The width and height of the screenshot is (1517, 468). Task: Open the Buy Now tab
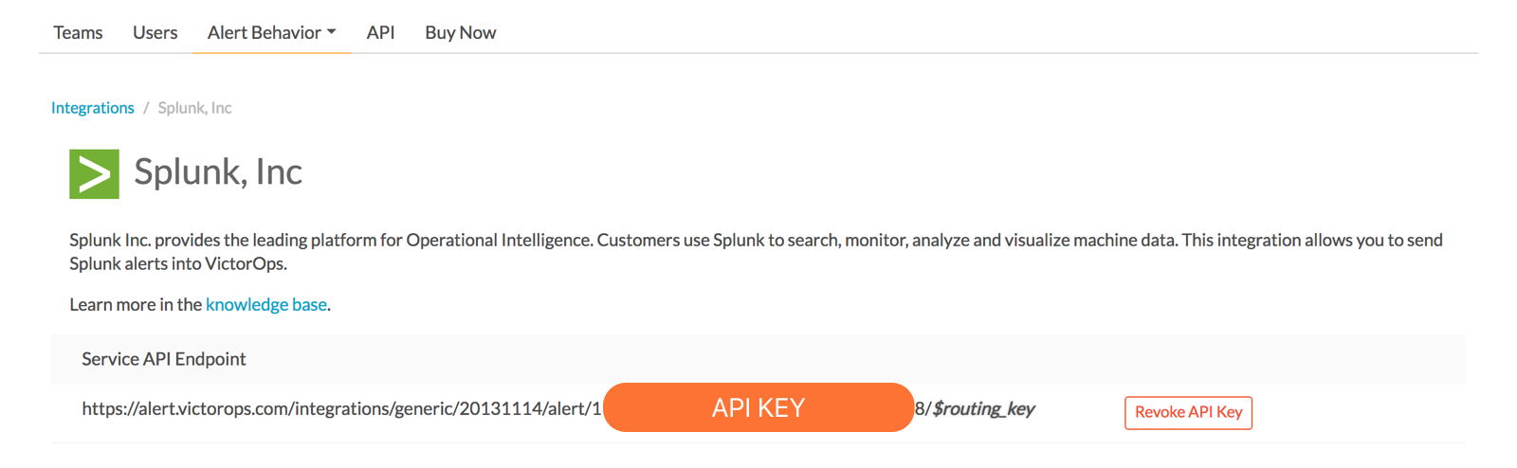coord(460,32)
